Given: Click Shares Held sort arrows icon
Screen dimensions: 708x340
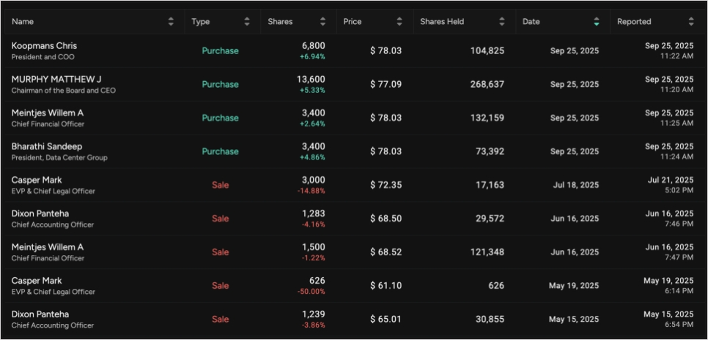Looking at the screenshot, I should click(502, 22).
